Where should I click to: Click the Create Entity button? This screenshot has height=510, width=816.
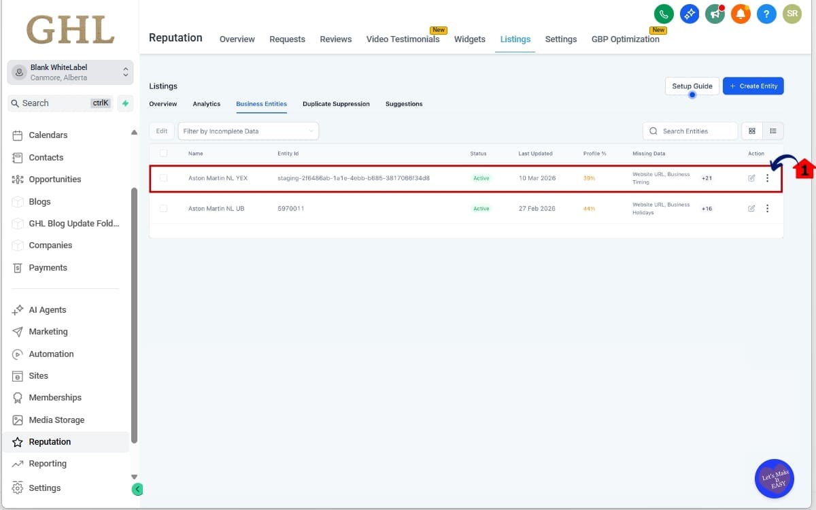pyautogui.click(x=753, y=86)
